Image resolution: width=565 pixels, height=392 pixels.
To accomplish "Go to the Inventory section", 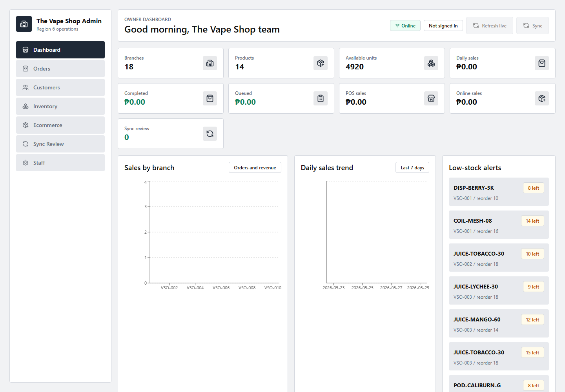I will click(x=60, y=106).
